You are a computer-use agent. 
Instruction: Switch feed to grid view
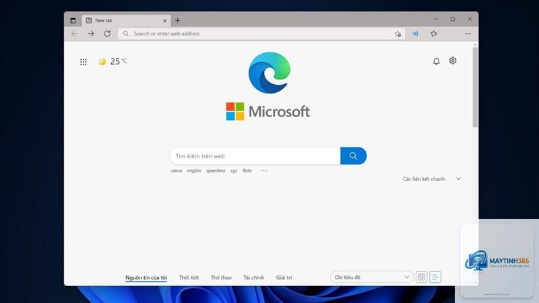[422, 277]
